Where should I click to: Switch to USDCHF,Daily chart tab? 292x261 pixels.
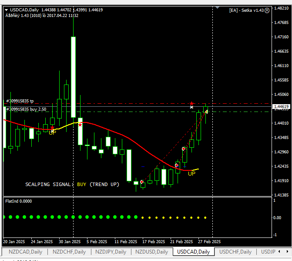tap(235, 252)
